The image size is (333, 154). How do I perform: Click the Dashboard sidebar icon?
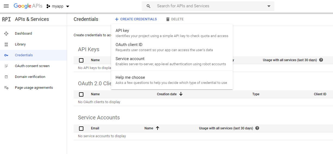point(6,34)
